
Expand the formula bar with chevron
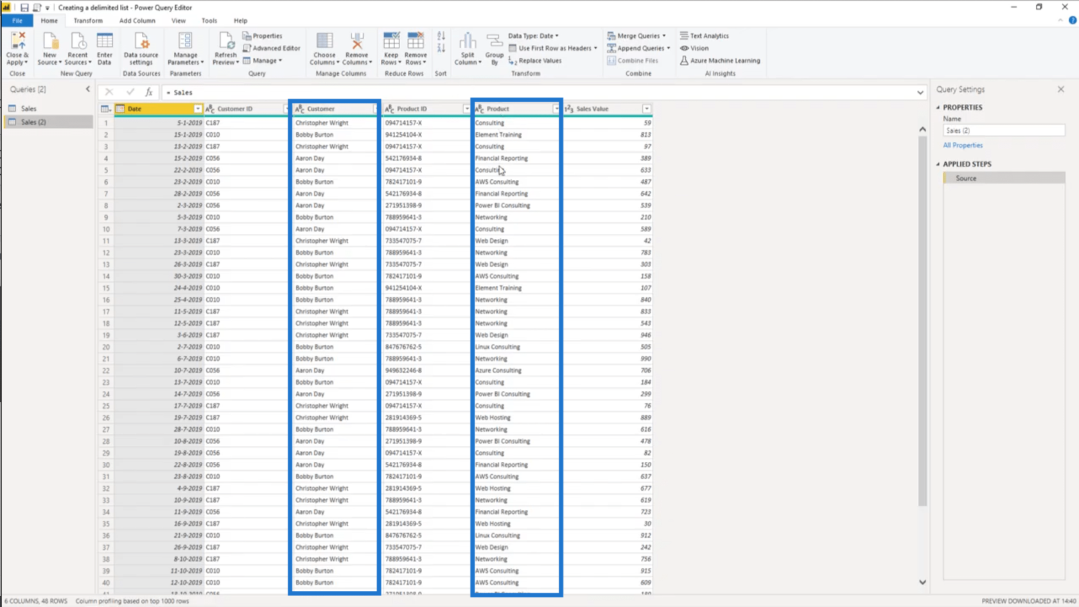click(920, 92)
